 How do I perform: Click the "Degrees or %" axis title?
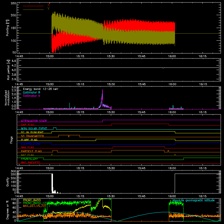click(x=8, y=210)
